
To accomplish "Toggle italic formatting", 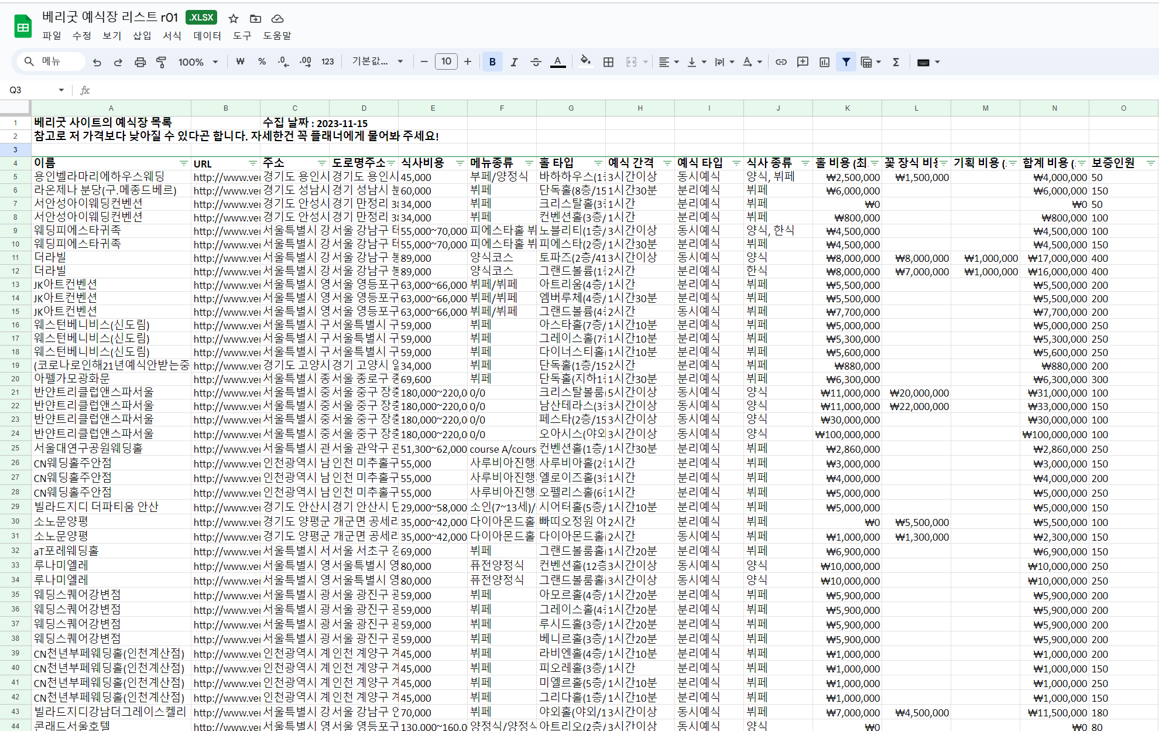I will [514, 62].
